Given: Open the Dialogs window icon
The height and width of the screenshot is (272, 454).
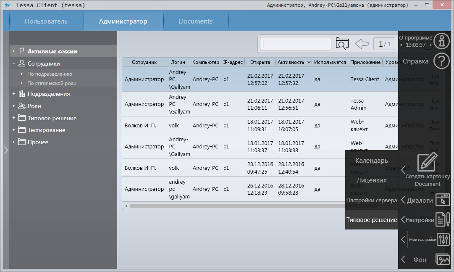Looking at the screenshot, I should coord(443,200).
